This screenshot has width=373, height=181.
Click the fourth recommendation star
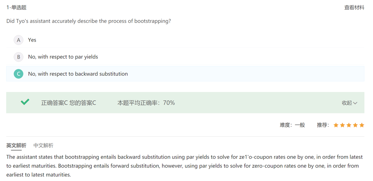coord(355,125)
